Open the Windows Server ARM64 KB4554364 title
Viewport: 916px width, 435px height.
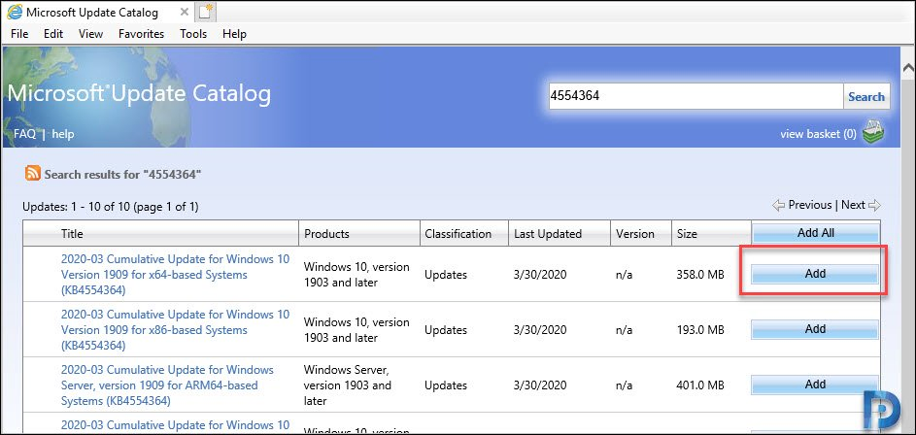[x=167, y=385]
